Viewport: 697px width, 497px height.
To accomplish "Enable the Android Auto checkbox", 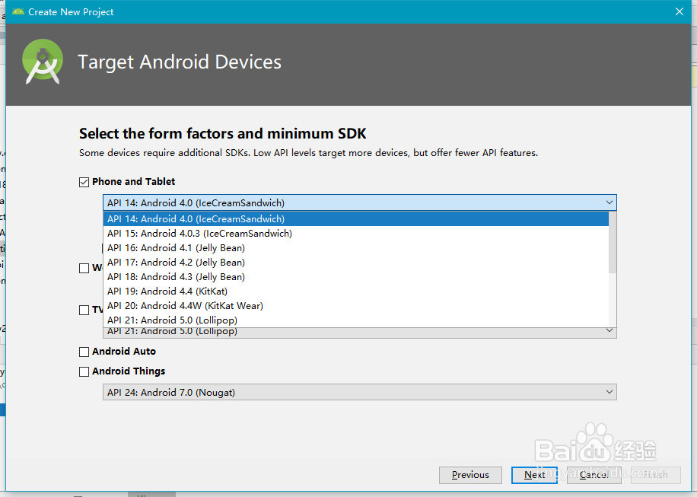I will click(84, 351).
